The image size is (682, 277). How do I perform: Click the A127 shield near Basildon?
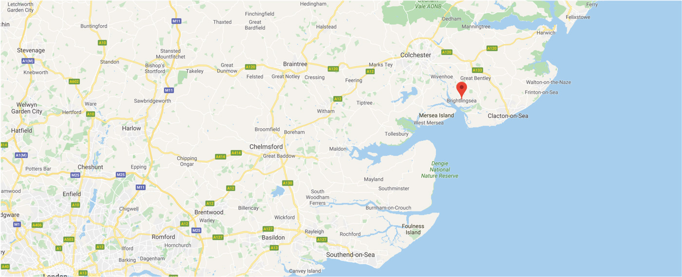pos(268,229)
